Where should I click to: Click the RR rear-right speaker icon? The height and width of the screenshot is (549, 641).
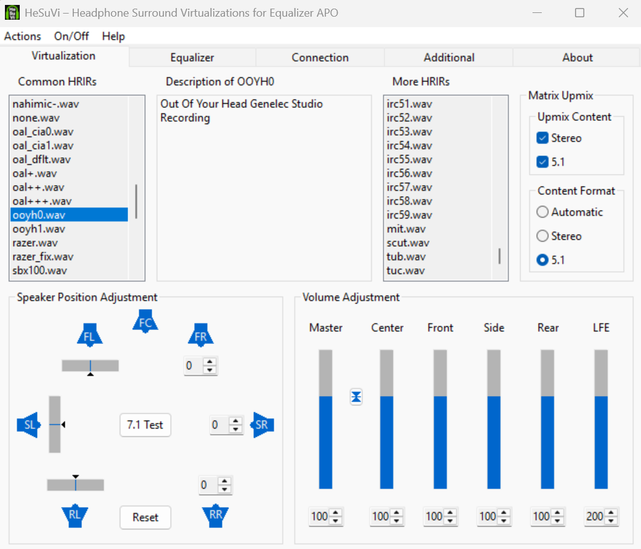click(216, 516)
